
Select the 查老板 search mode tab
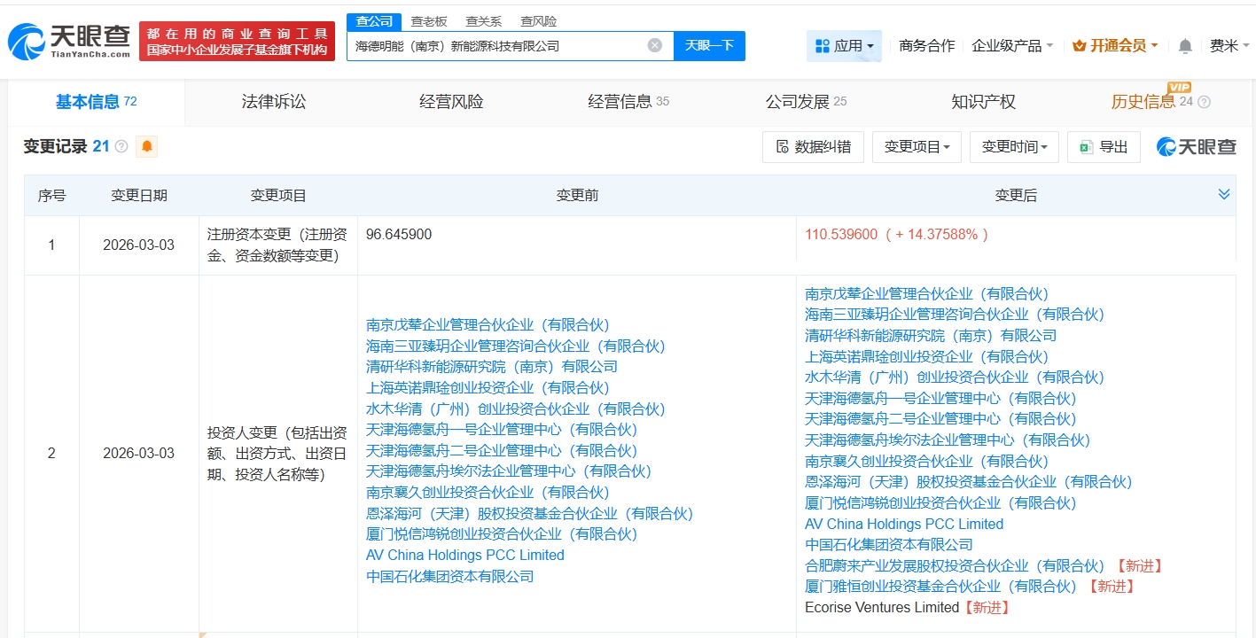(x=429, y=21)
